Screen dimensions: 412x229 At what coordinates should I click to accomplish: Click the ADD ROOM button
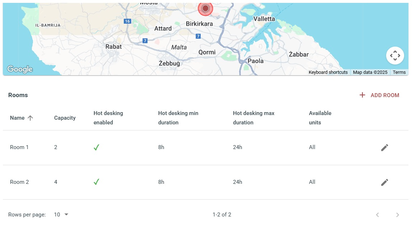379,95
